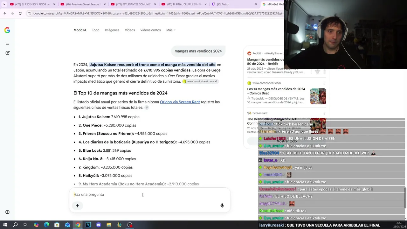Click the '3. Frieren (Sousou no Frieren)' row
Image resolution: width=407 pixels, height=229 pixels.
(123, 134)
